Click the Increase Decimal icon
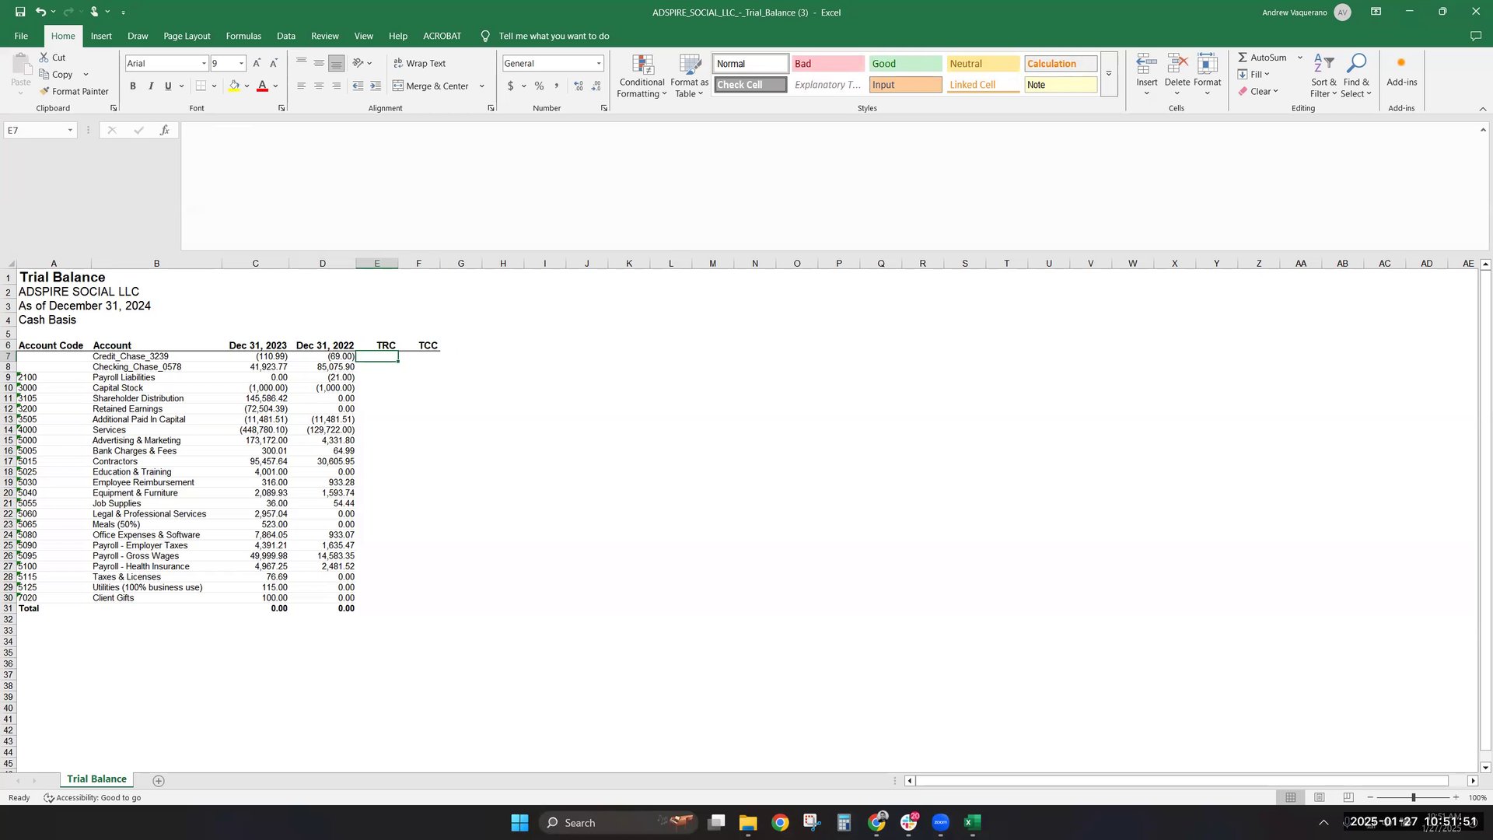The width and height of the screenshot is (1493, 840). [579, 86]
